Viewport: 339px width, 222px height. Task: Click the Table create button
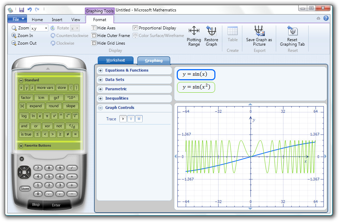[233, 34]
